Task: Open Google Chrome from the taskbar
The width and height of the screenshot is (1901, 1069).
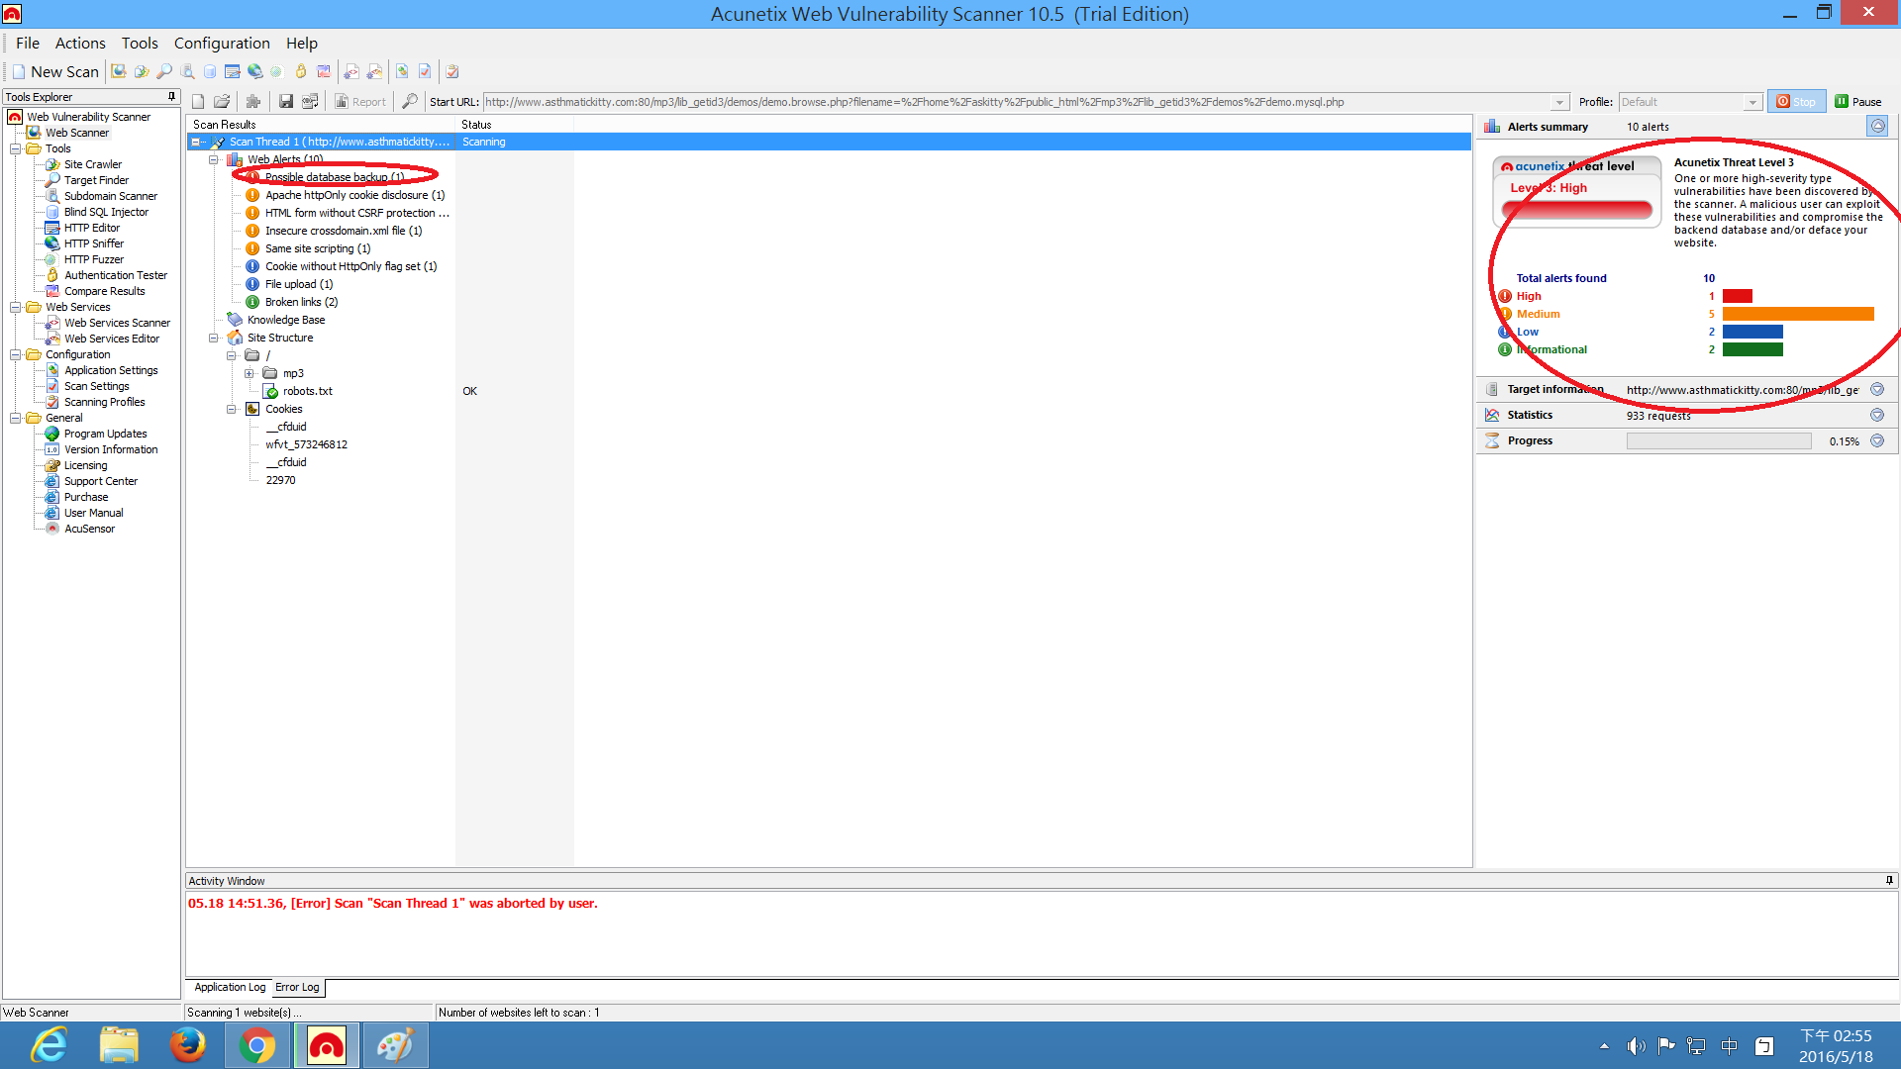Action: tap(256, 1045)
